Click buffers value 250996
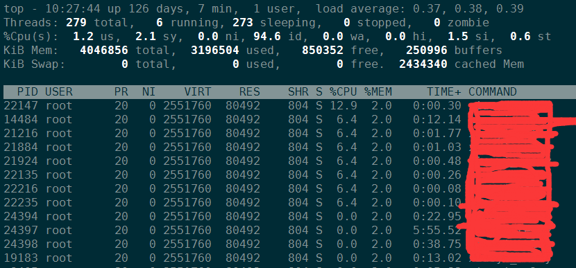576x268 pixels. [427, 51]
